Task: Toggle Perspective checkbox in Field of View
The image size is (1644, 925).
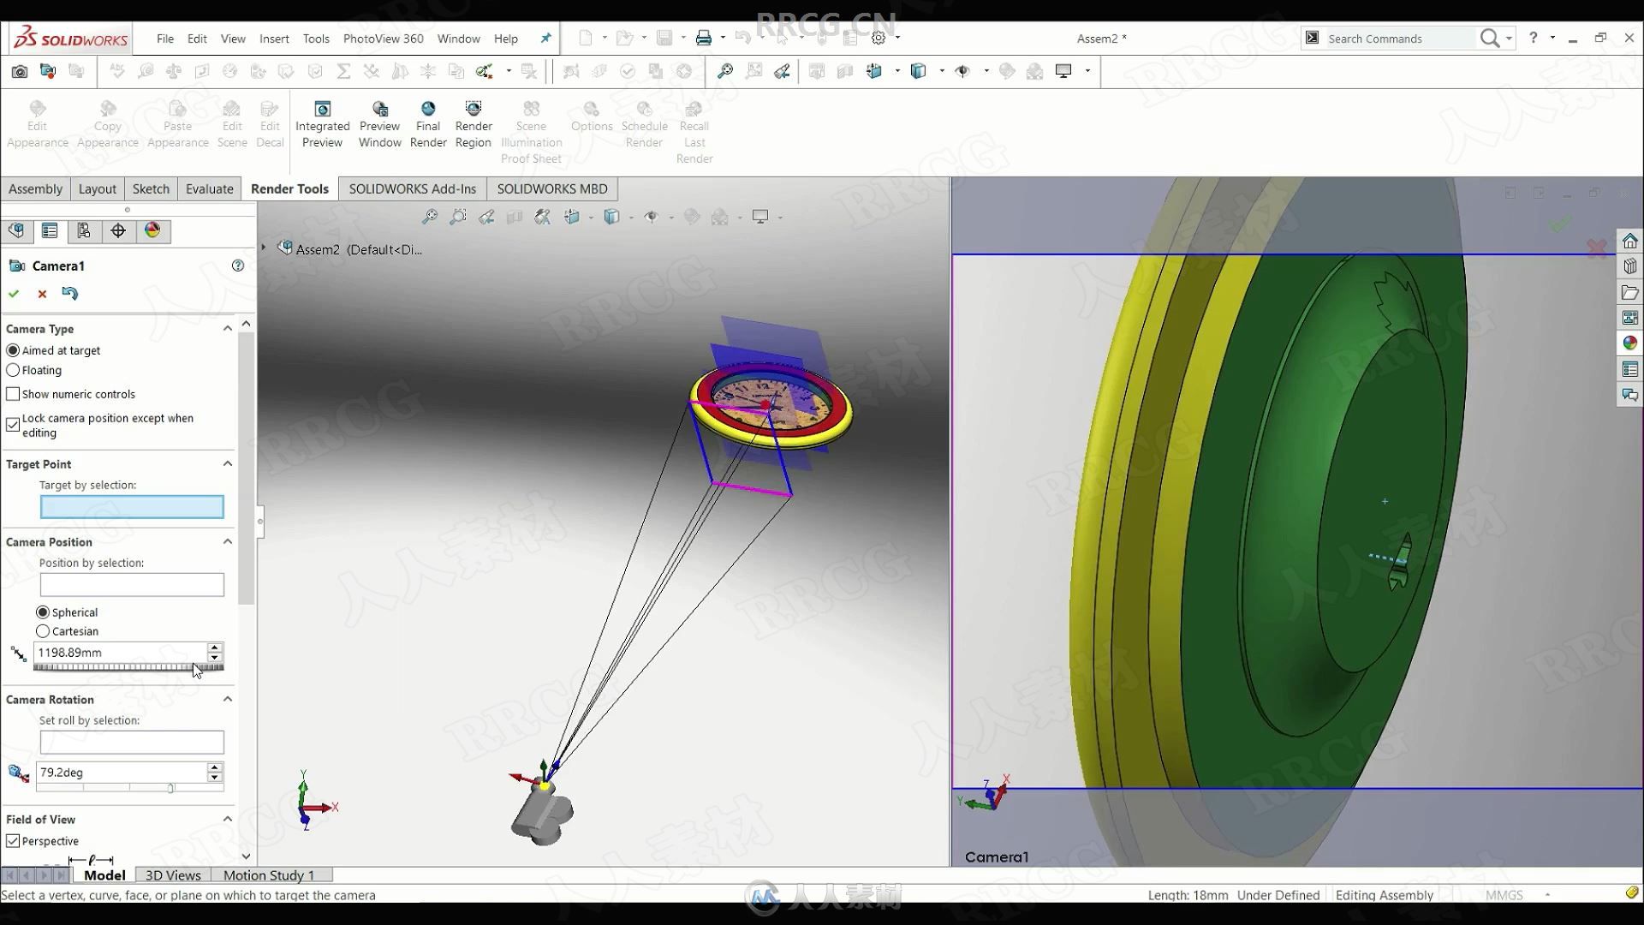Action: [x=14, y=840]
